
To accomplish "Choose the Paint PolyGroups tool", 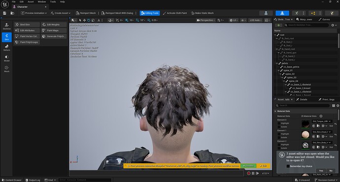I will point(27,42).
